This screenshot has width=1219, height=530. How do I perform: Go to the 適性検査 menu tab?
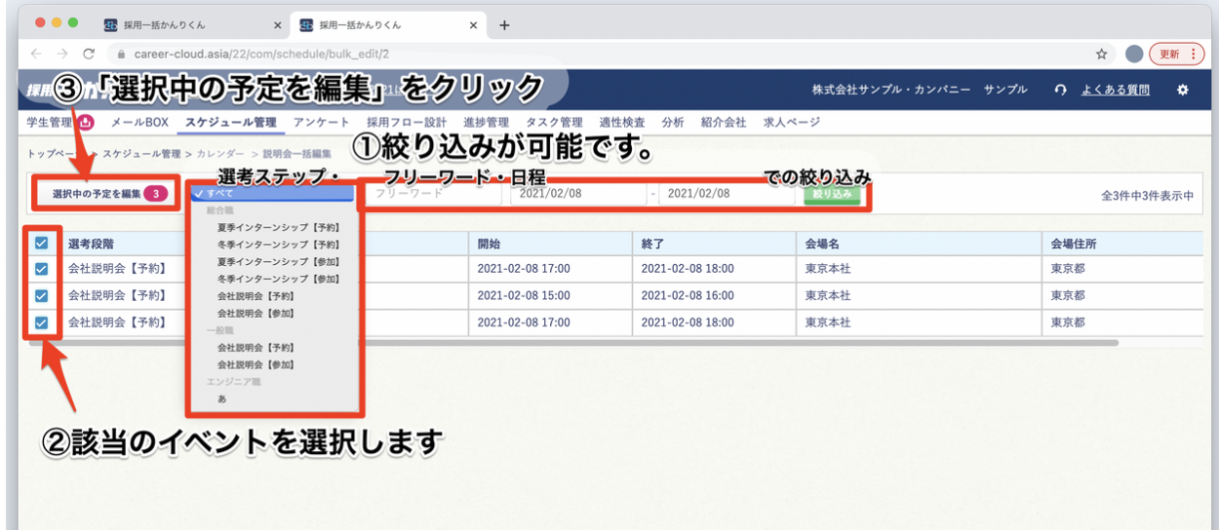click(x=623, y=123)
